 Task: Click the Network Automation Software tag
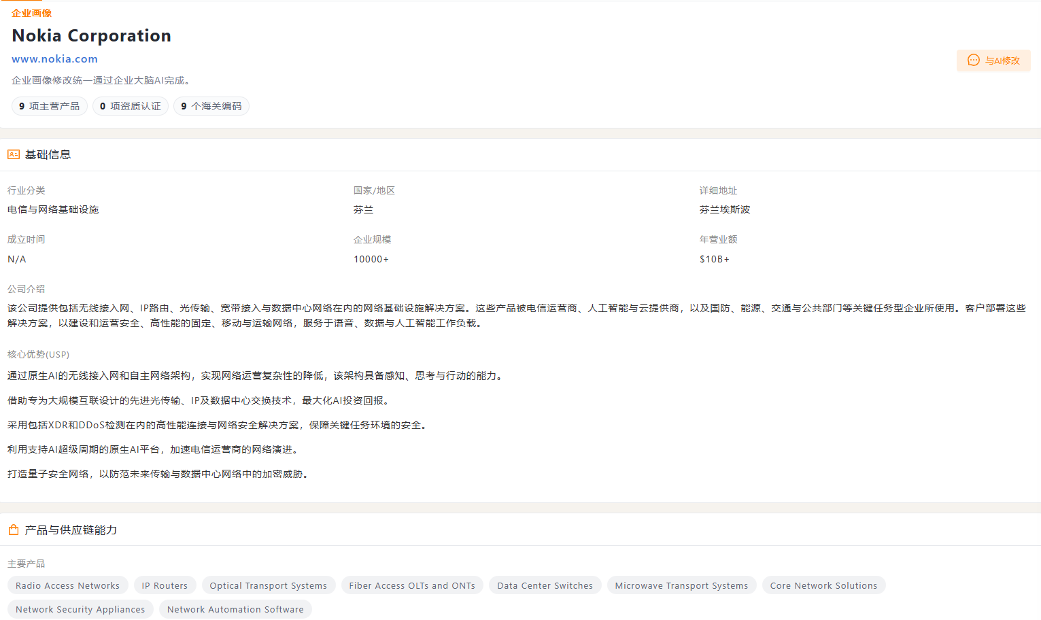point(235,609)
